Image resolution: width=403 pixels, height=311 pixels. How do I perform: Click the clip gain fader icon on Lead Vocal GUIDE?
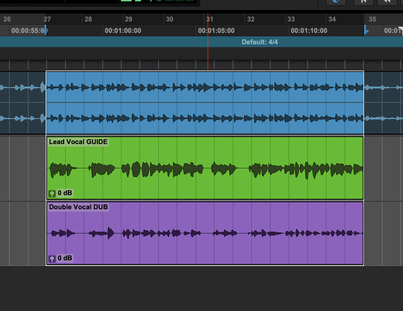[52, 193]
